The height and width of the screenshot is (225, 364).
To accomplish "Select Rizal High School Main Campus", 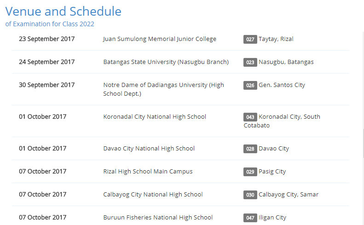I will coord(148,172).
